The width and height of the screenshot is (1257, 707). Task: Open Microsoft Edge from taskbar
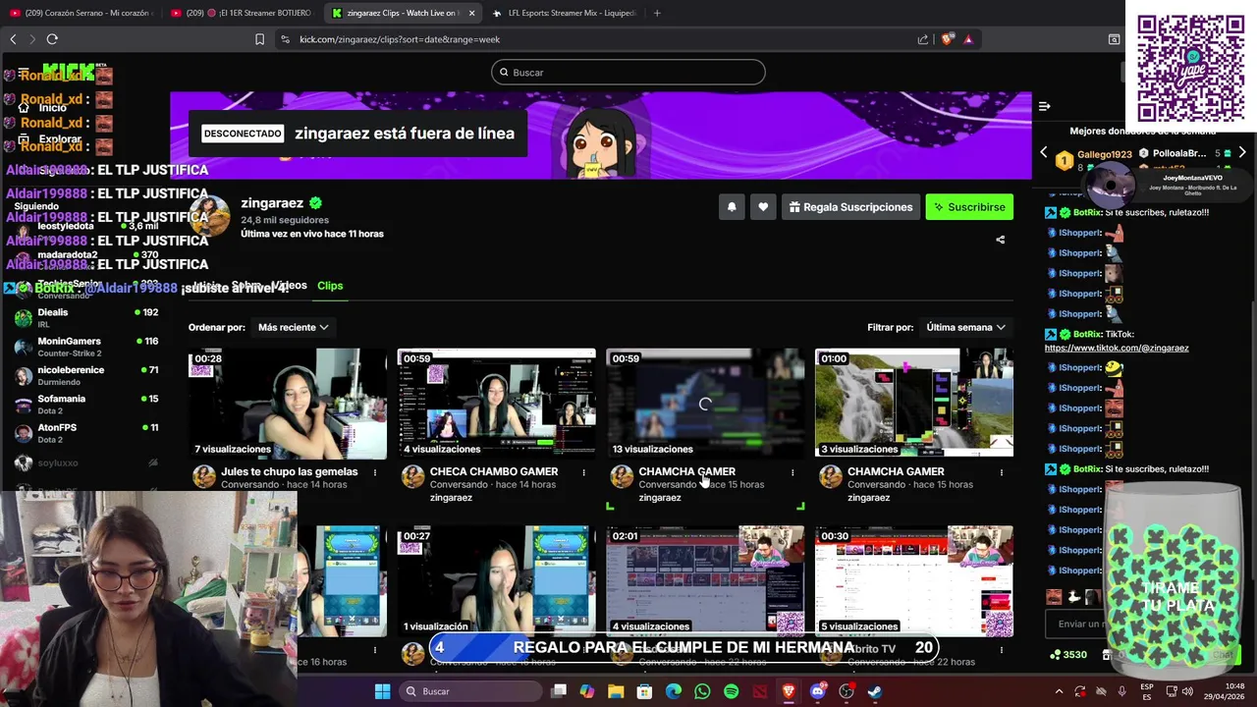673,691
